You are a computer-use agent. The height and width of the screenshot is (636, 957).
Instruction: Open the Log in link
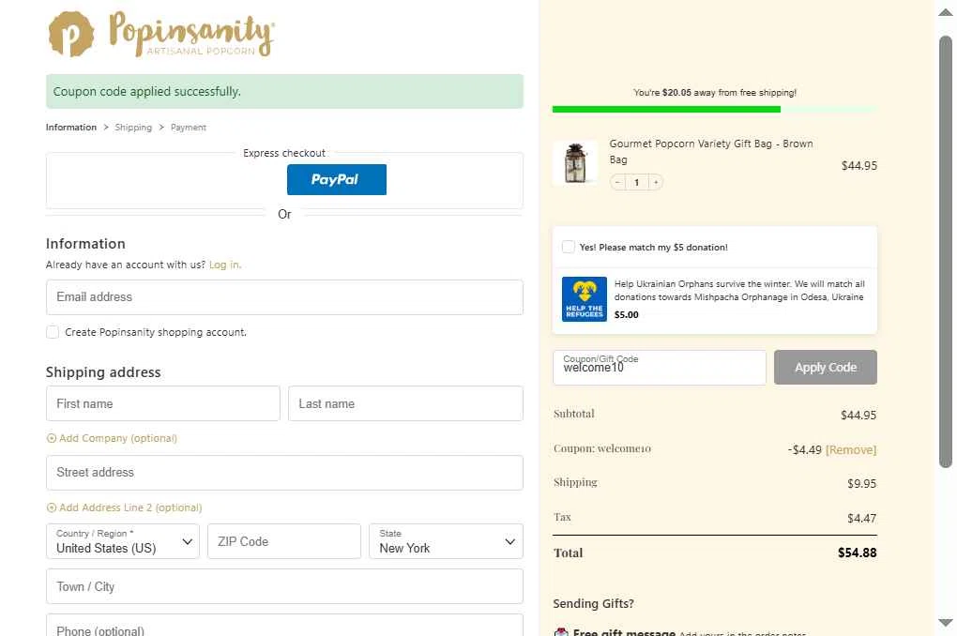point(224,265)
